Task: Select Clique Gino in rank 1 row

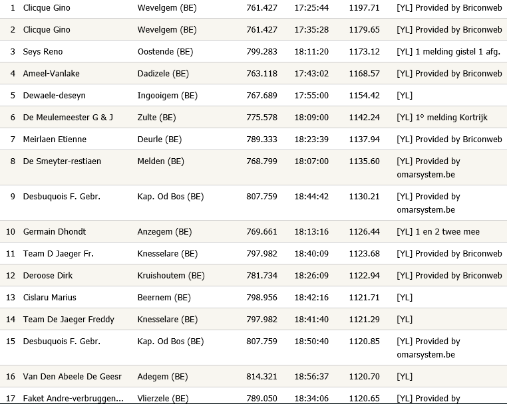Action: (47, 8)
